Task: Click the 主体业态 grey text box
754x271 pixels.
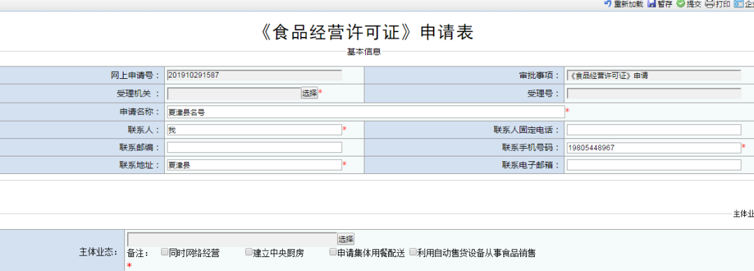Action: (x=232, y=239)
